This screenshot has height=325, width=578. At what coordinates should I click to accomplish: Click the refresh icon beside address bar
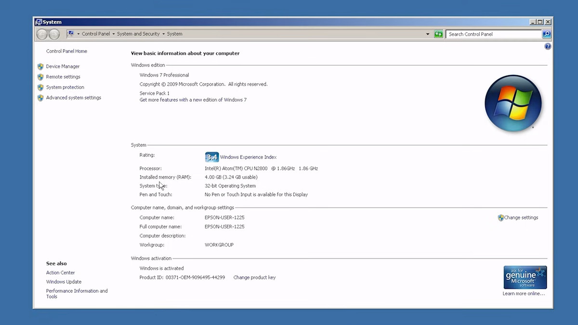[x=438, y=34]
